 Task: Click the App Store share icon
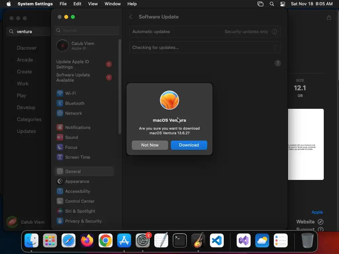(x=329, y=18)
